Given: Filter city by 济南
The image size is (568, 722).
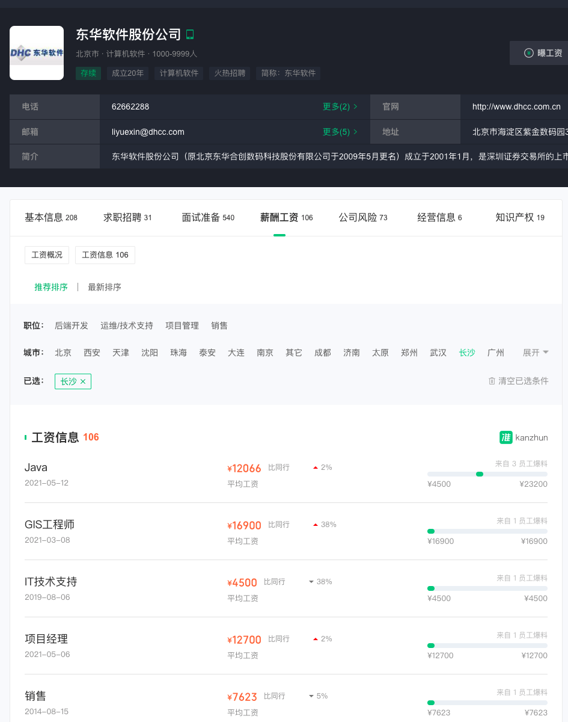Looking at the screenshot, I should (x=352, y=353).
